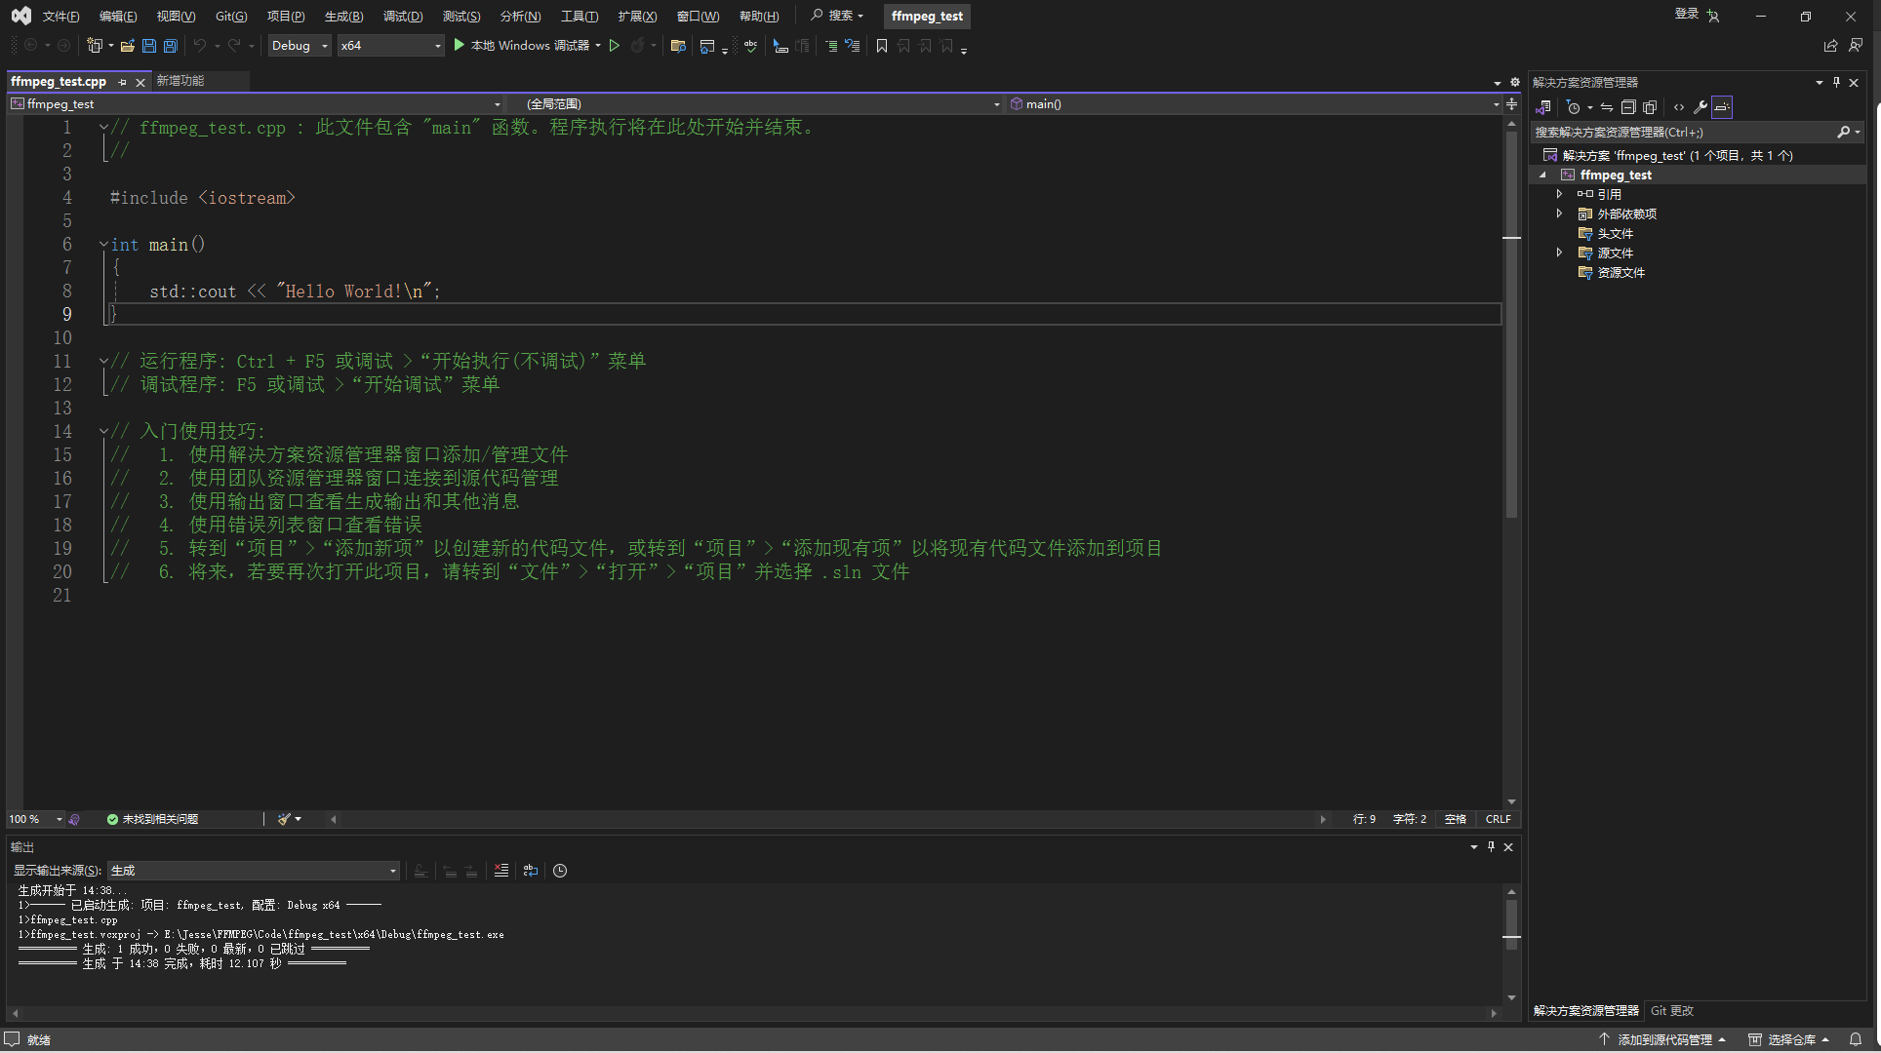
Task: Toggle preview selected items button in Solution Explorer
Action: (x=1722, y=107)
